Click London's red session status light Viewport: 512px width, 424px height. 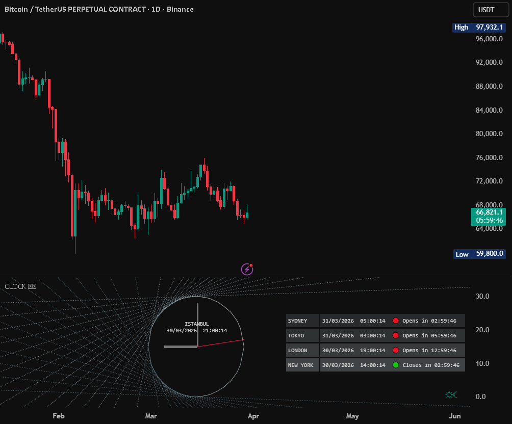pyautogui.click(x=396, y=350)
